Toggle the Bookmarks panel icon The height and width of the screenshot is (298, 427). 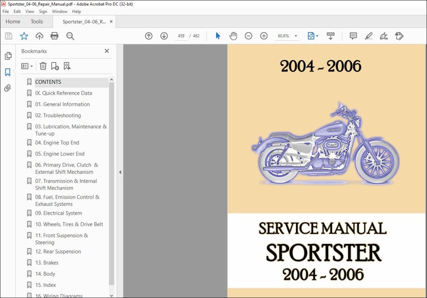click(x=8, y=72)
